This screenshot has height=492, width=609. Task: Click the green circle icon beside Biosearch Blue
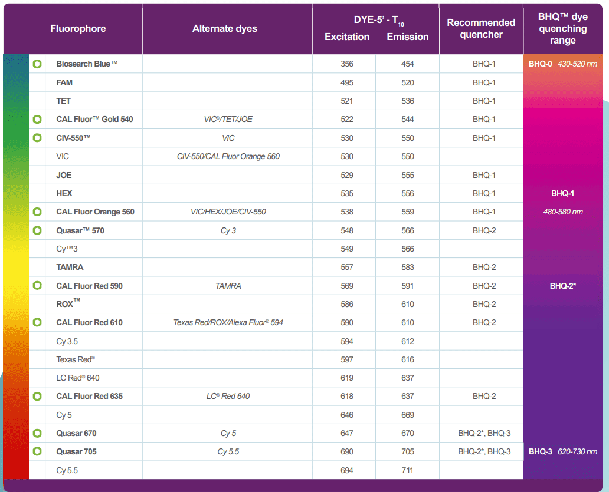37,64
